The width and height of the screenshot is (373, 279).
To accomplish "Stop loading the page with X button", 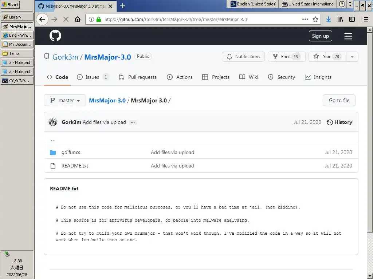I will (x=66, y=19).
